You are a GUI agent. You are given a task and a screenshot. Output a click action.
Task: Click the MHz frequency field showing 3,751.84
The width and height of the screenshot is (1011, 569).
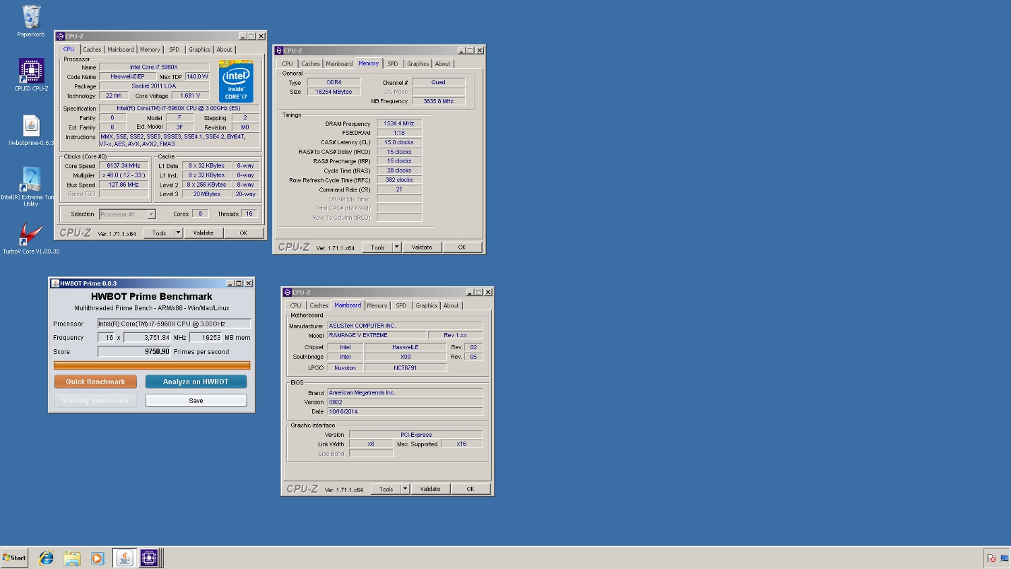[147, 338]
